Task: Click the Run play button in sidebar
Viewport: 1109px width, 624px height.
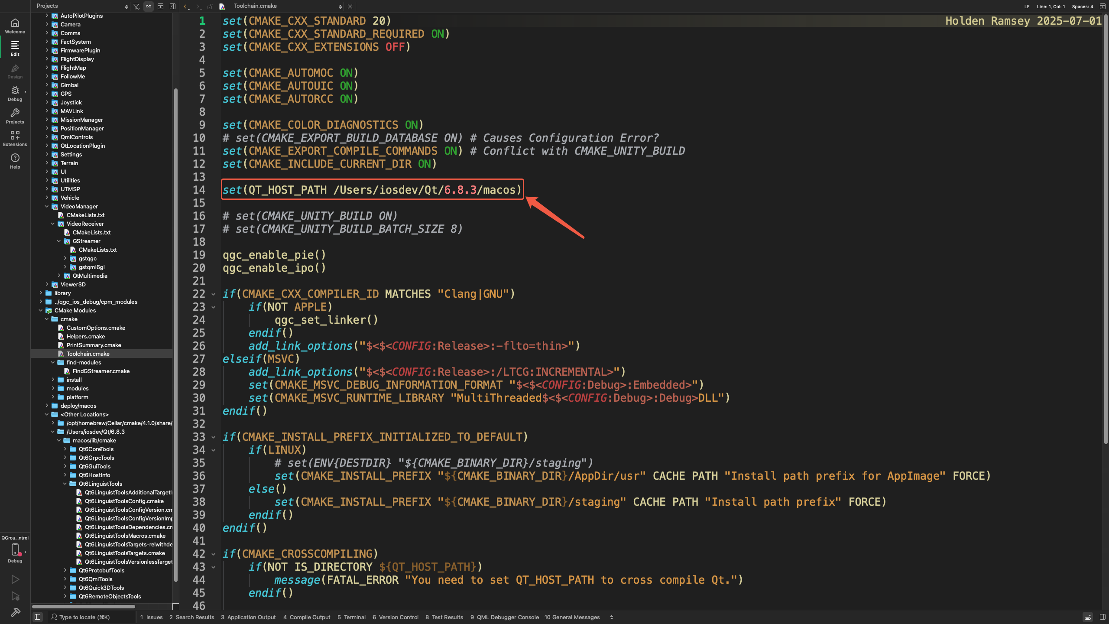Action: (x=15, y=579)
